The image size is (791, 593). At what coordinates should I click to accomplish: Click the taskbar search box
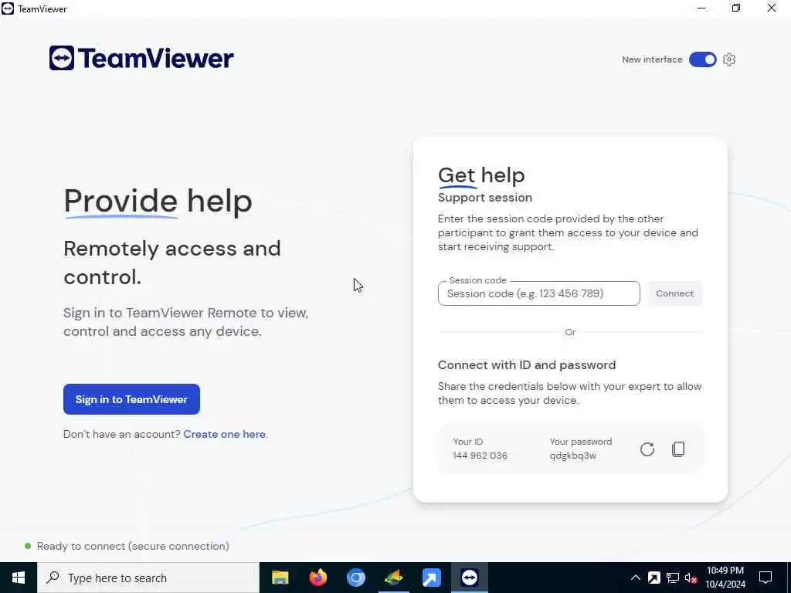click(148, 578)
